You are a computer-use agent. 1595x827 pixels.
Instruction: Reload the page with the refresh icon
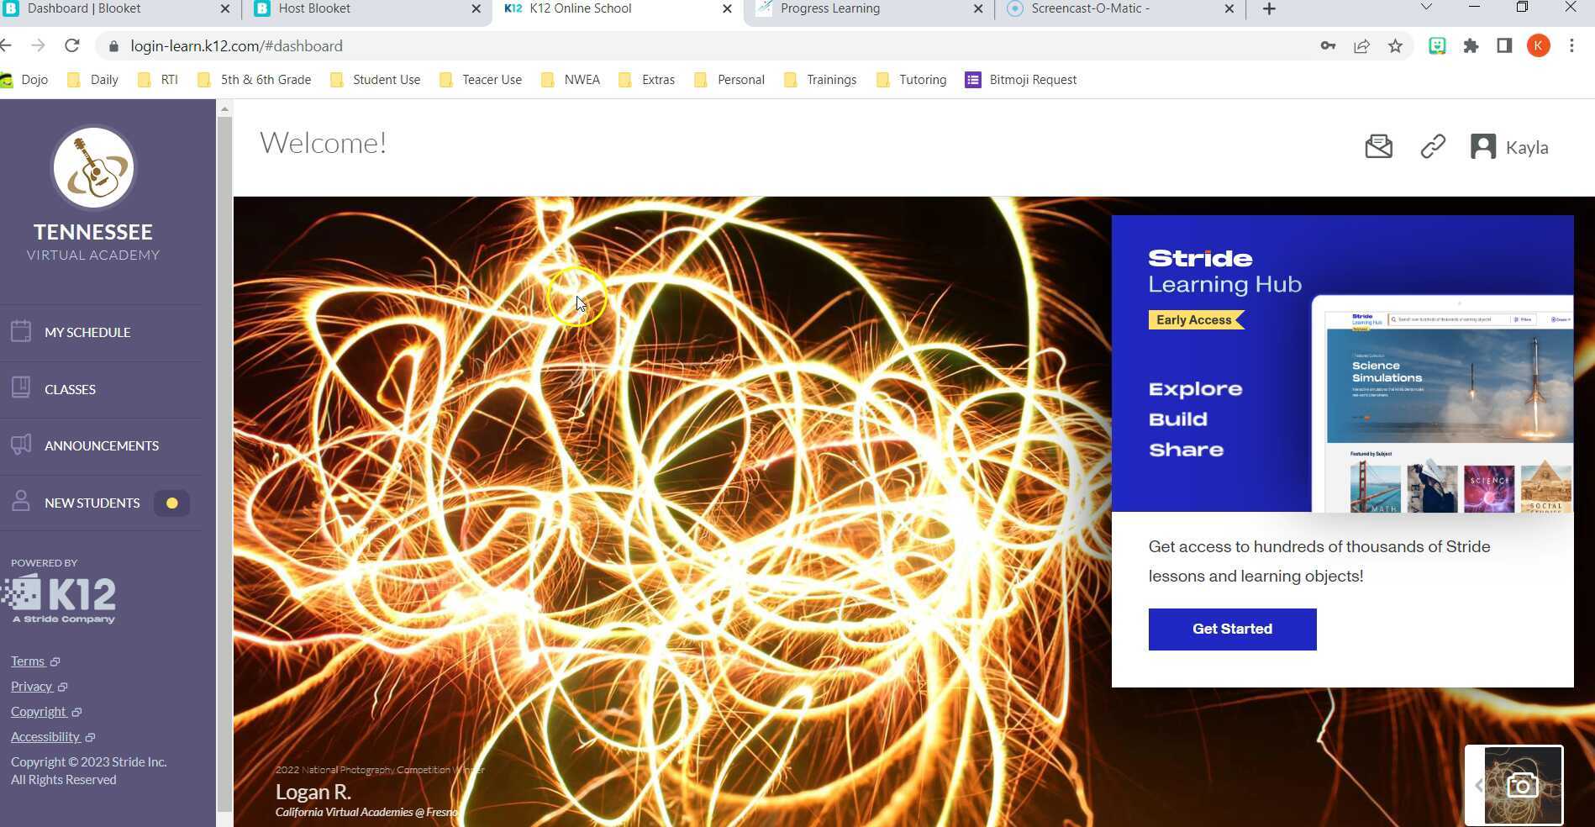point(72,46)
